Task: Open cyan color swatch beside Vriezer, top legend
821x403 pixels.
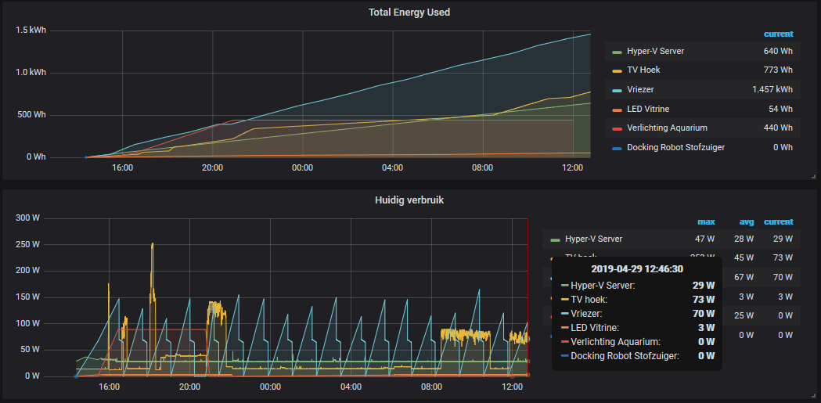Action: [x=618, y=91]
